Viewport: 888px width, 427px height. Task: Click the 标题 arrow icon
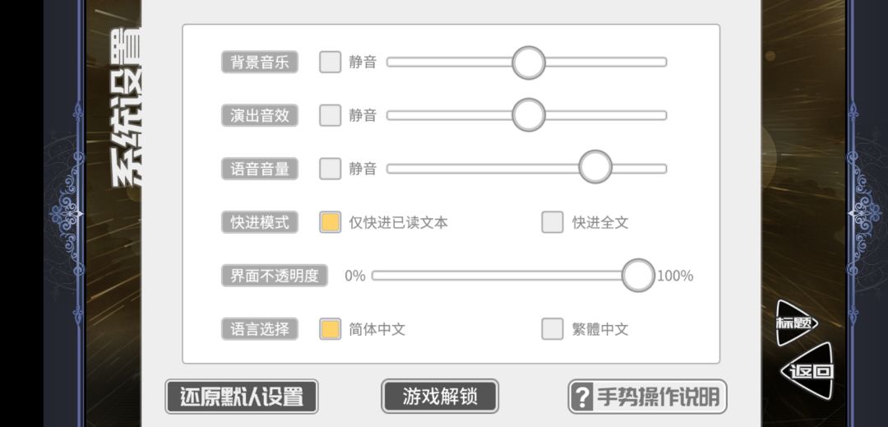(797, 323)
